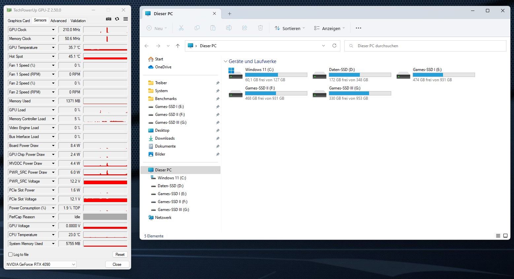Click the PerfCap Reason gray graph bar
514x279 pixels.
click(105, 217)
